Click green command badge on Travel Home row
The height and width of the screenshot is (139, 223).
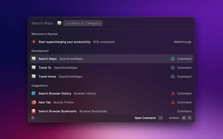click(172, 76)
